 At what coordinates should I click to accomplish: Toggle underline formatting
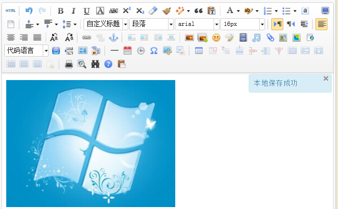point(86,11)
